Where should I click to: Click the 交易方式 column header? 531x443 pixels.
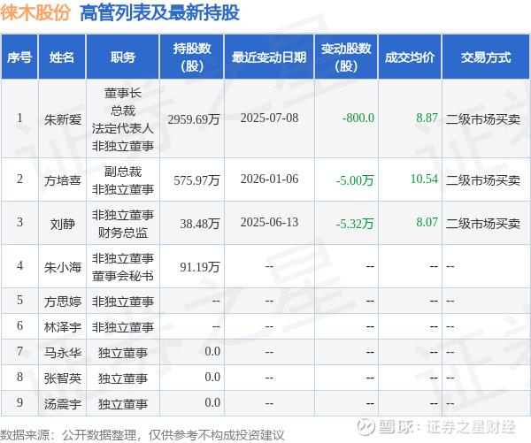coord(486,57)
